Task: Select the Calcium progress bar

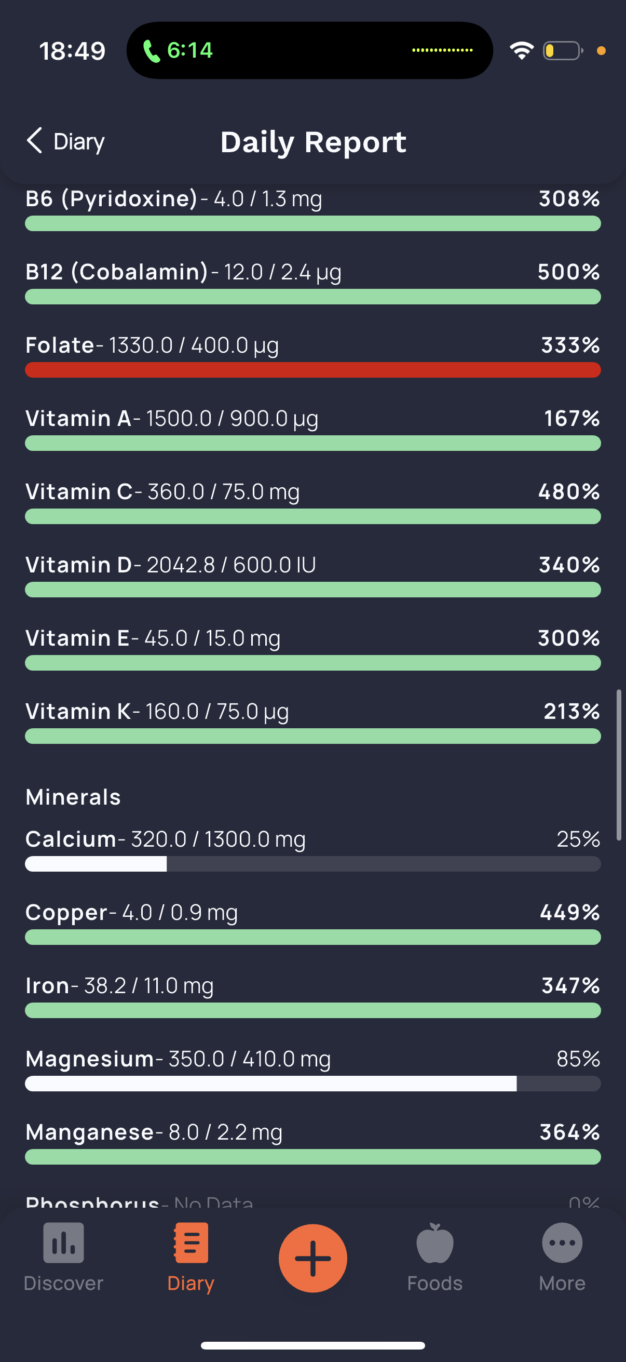Action: [312, 864]
